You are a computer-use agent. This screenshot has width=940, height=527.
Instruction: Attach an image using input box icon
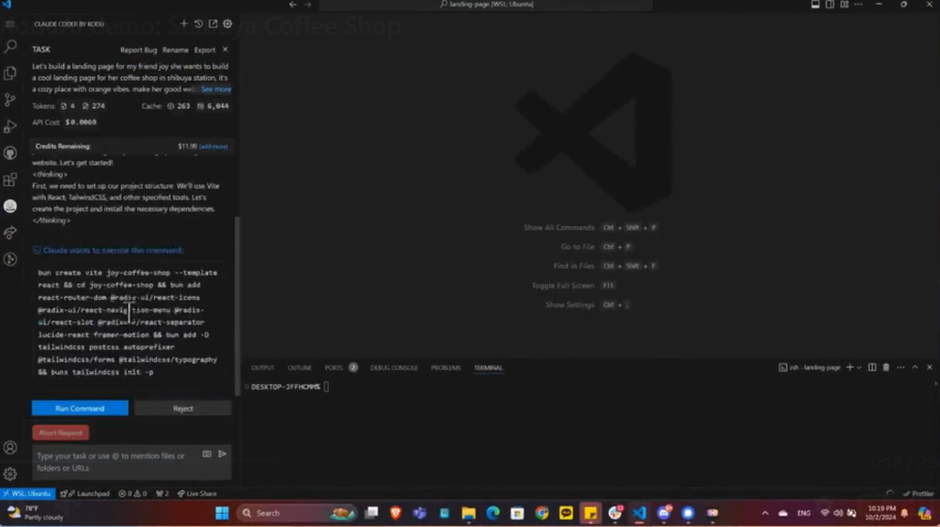pos(207,454)
